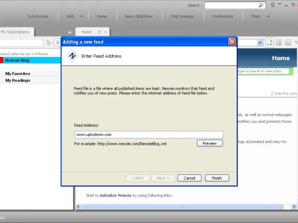The image size is (298, 223).
Task: Click Hide this panel link
Action: tap(285, 94)
